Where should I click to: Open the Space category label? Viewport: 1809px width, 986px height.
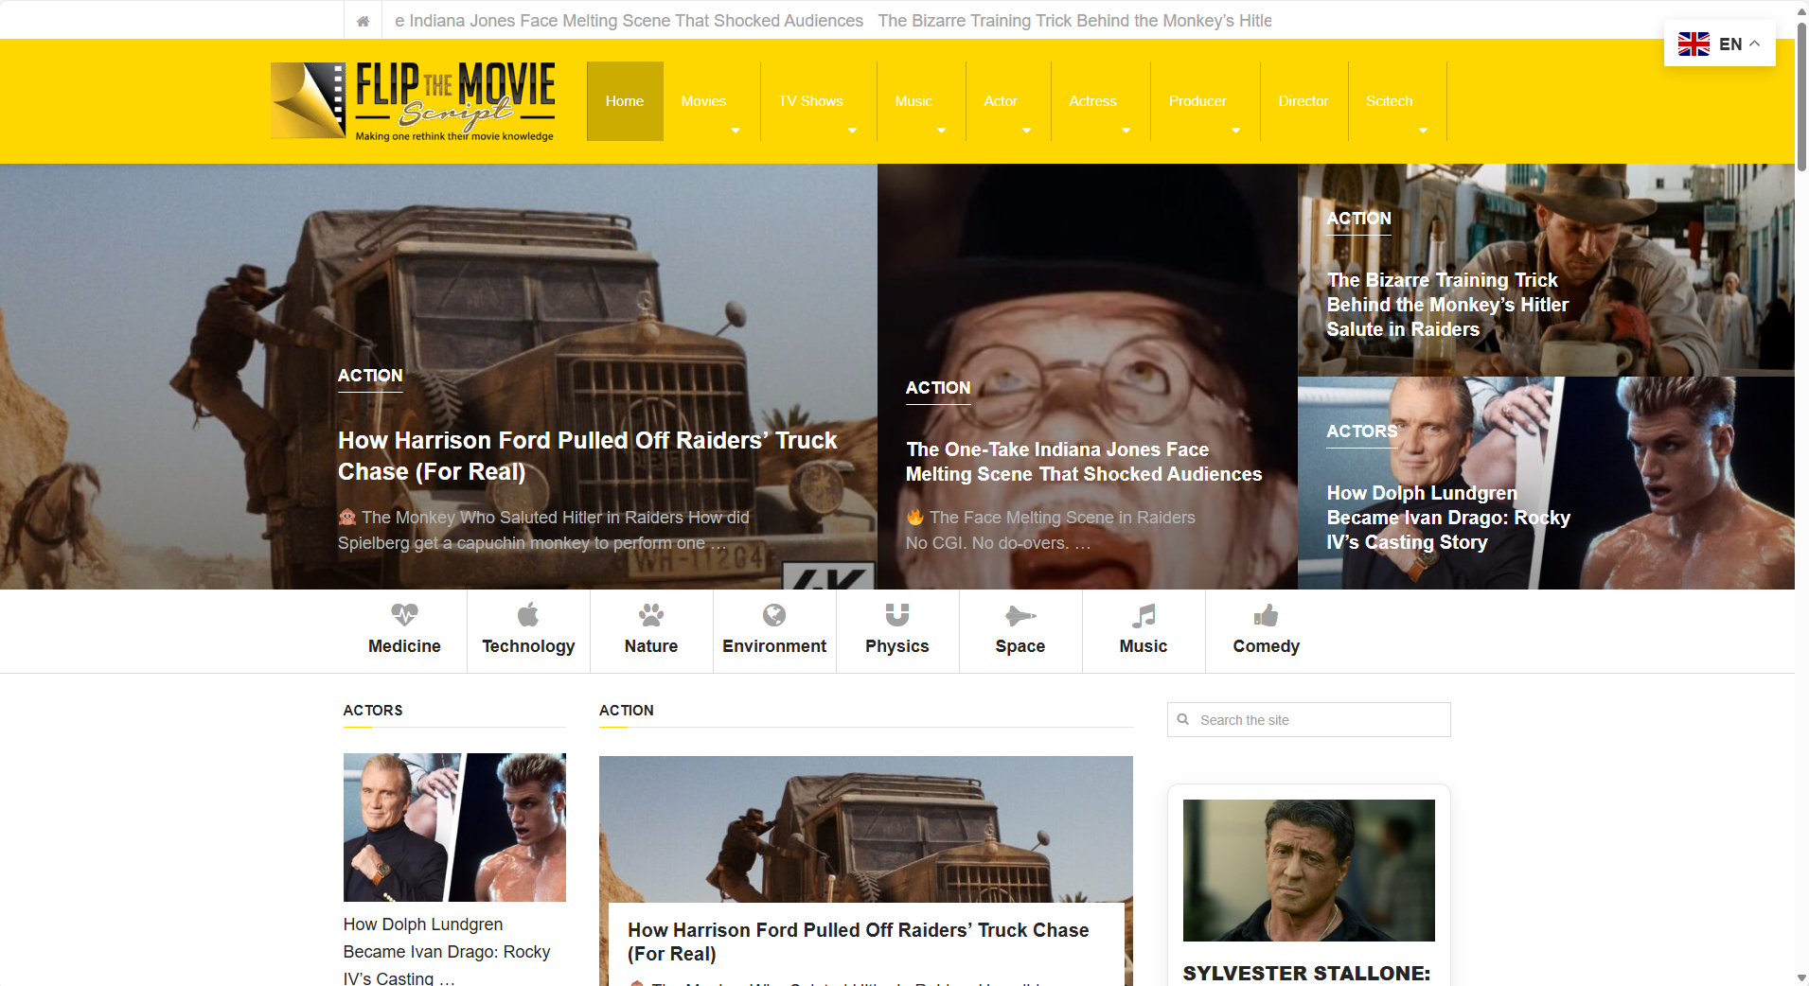click(1020, 646)
